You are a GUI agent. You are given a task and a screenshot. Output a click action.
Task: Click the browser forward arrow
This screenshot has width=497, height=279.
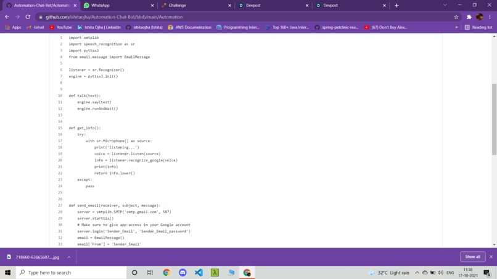[x=17, y=17]
